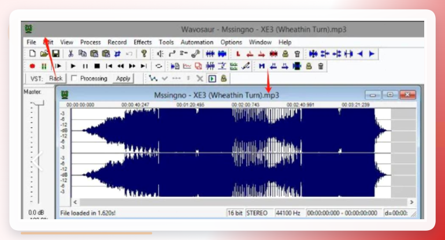Open the Automation menu
The width and height of the screenshot is (445, 240).
coord(197,42)
